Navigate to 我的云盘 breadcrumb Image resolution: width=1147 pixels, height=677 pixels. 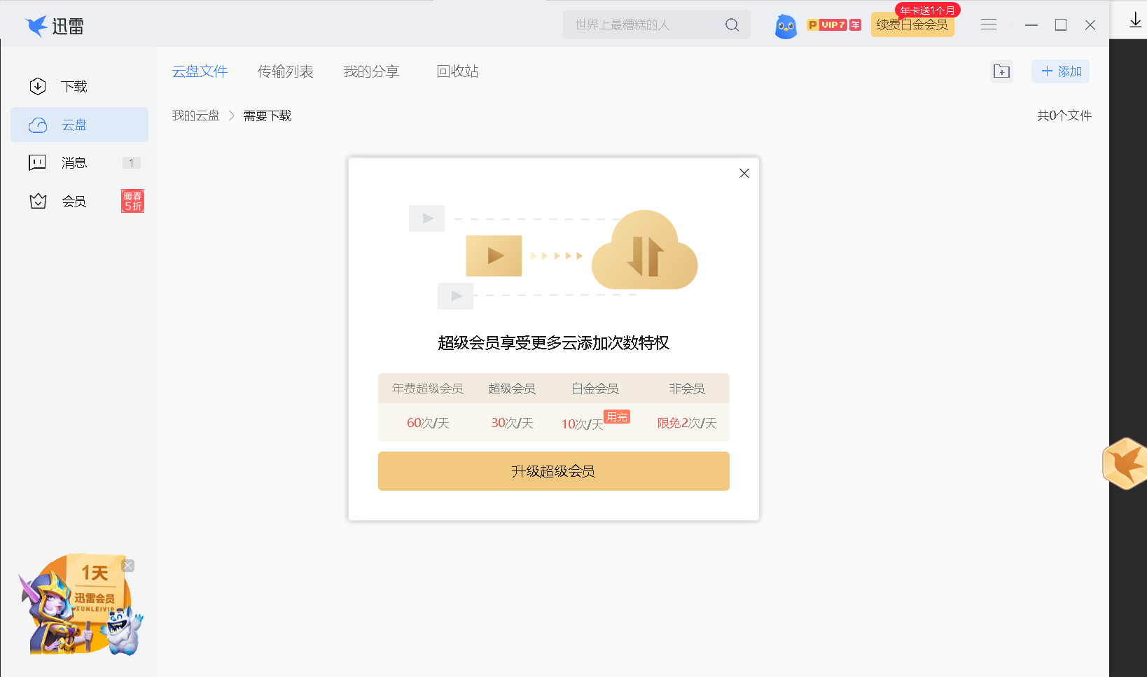click(x=195, y=116)
